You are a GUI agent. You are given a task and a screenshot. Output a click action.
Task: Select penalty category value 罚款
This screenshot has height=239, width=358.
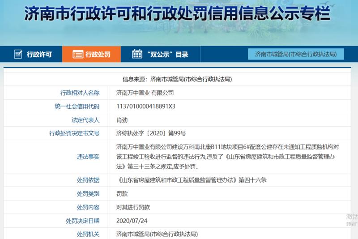[x=122, y=194]
